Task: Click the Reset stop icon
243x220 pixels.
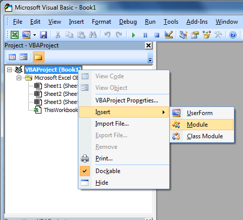Action: (157, 35)
